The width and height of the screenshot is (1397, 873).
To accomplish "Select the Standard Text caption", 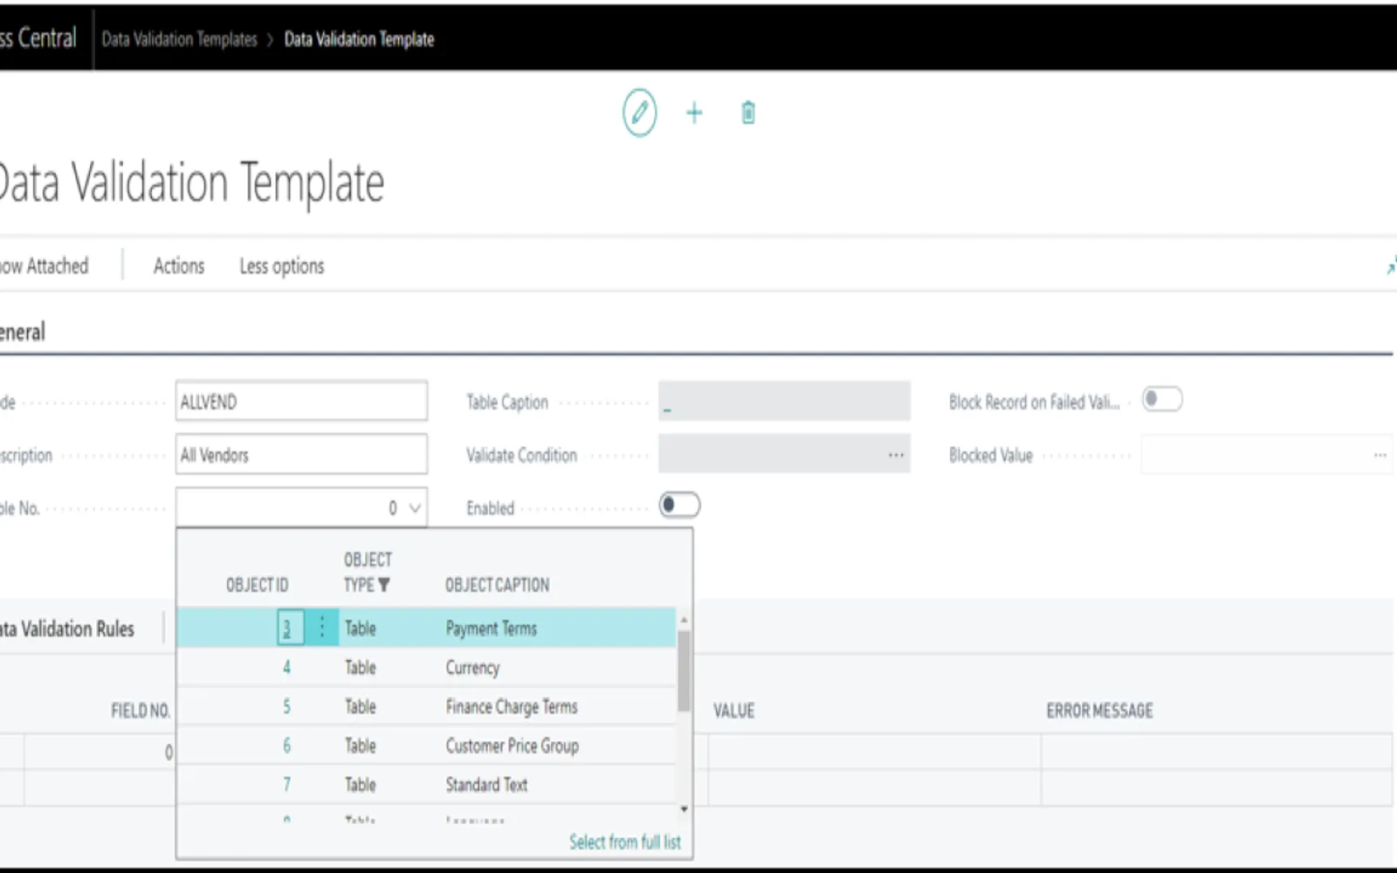I will pyautogui.click(x=486, y=785).
